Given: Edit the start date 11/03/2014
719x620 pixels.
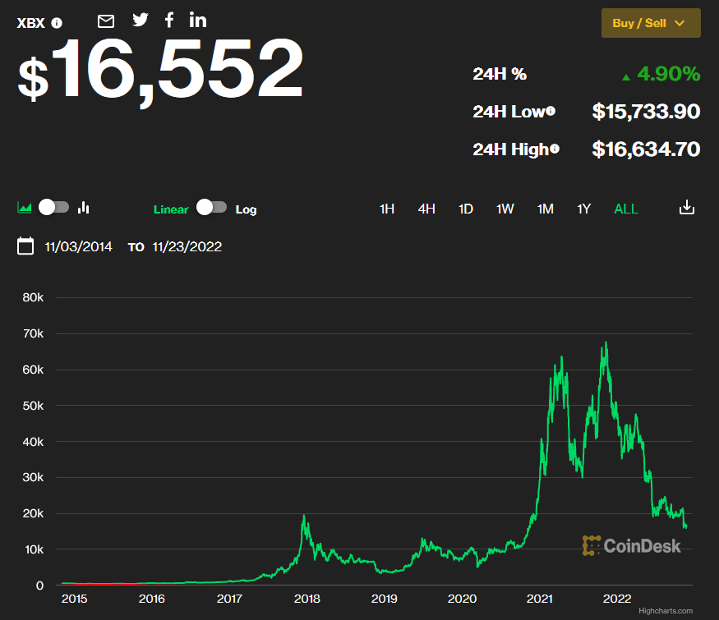Looking at the screenshot, I should [x=78, y=247].
